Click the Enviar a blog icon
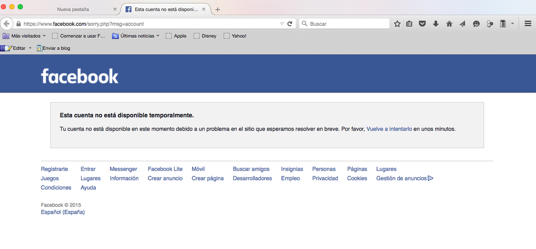This screenshot has width=536, height=249. click(x=39, y=48)
